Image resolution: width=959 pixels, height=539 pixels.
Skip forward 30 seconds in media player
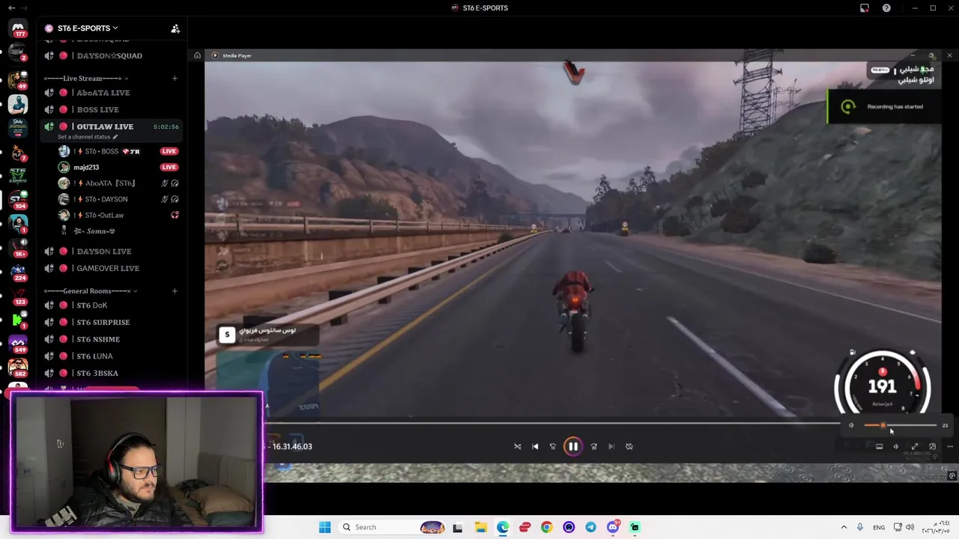tap(593, 446)
